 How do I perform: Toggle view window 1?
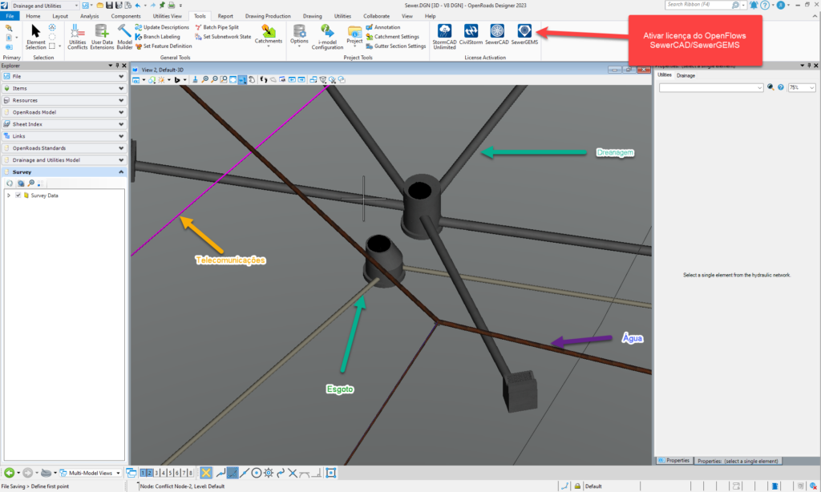coord(143,473)
